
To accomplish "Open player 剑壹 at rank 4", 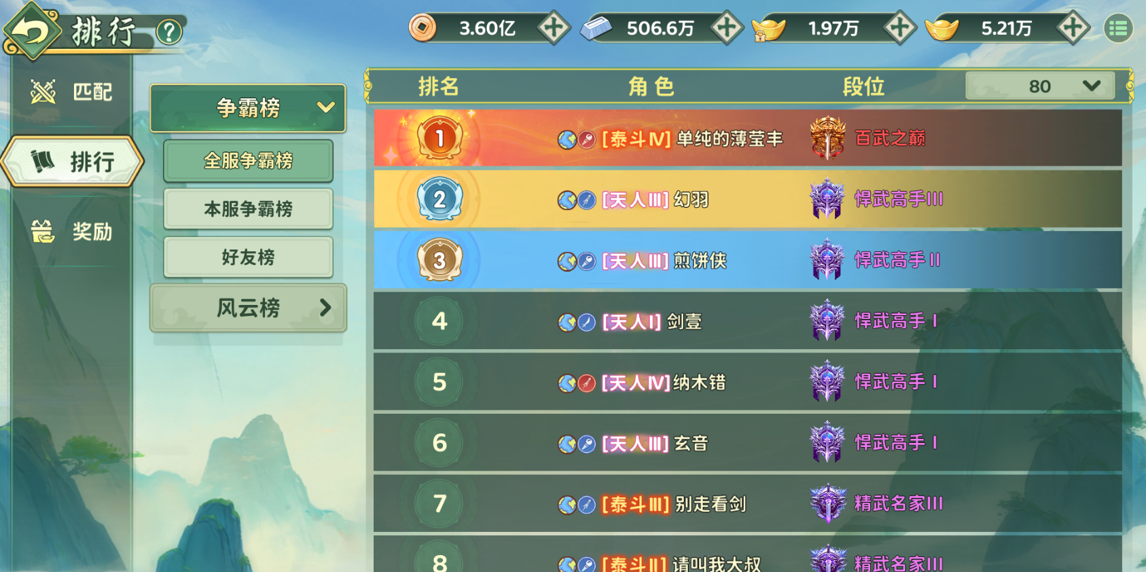I will tap(748, 321).
